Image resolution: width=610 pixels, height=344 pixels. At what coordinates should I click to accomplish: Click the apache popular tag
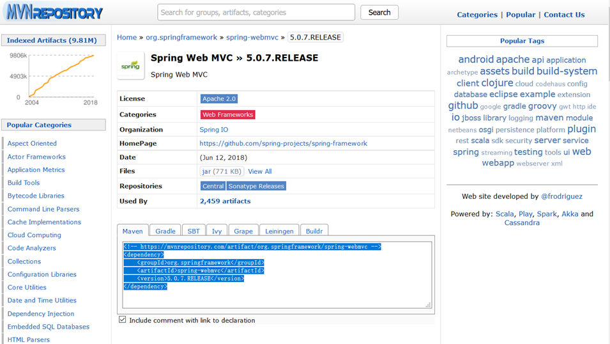pyautogui.click(x=513, y=59)
